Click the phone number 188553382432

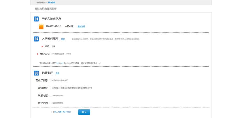coord(53,26)
